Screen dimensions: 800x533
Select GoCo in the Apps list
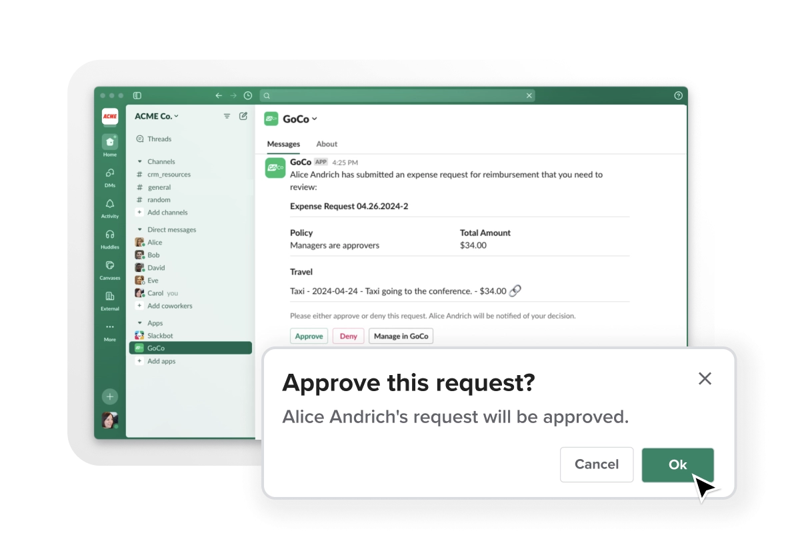coord(191,348)
